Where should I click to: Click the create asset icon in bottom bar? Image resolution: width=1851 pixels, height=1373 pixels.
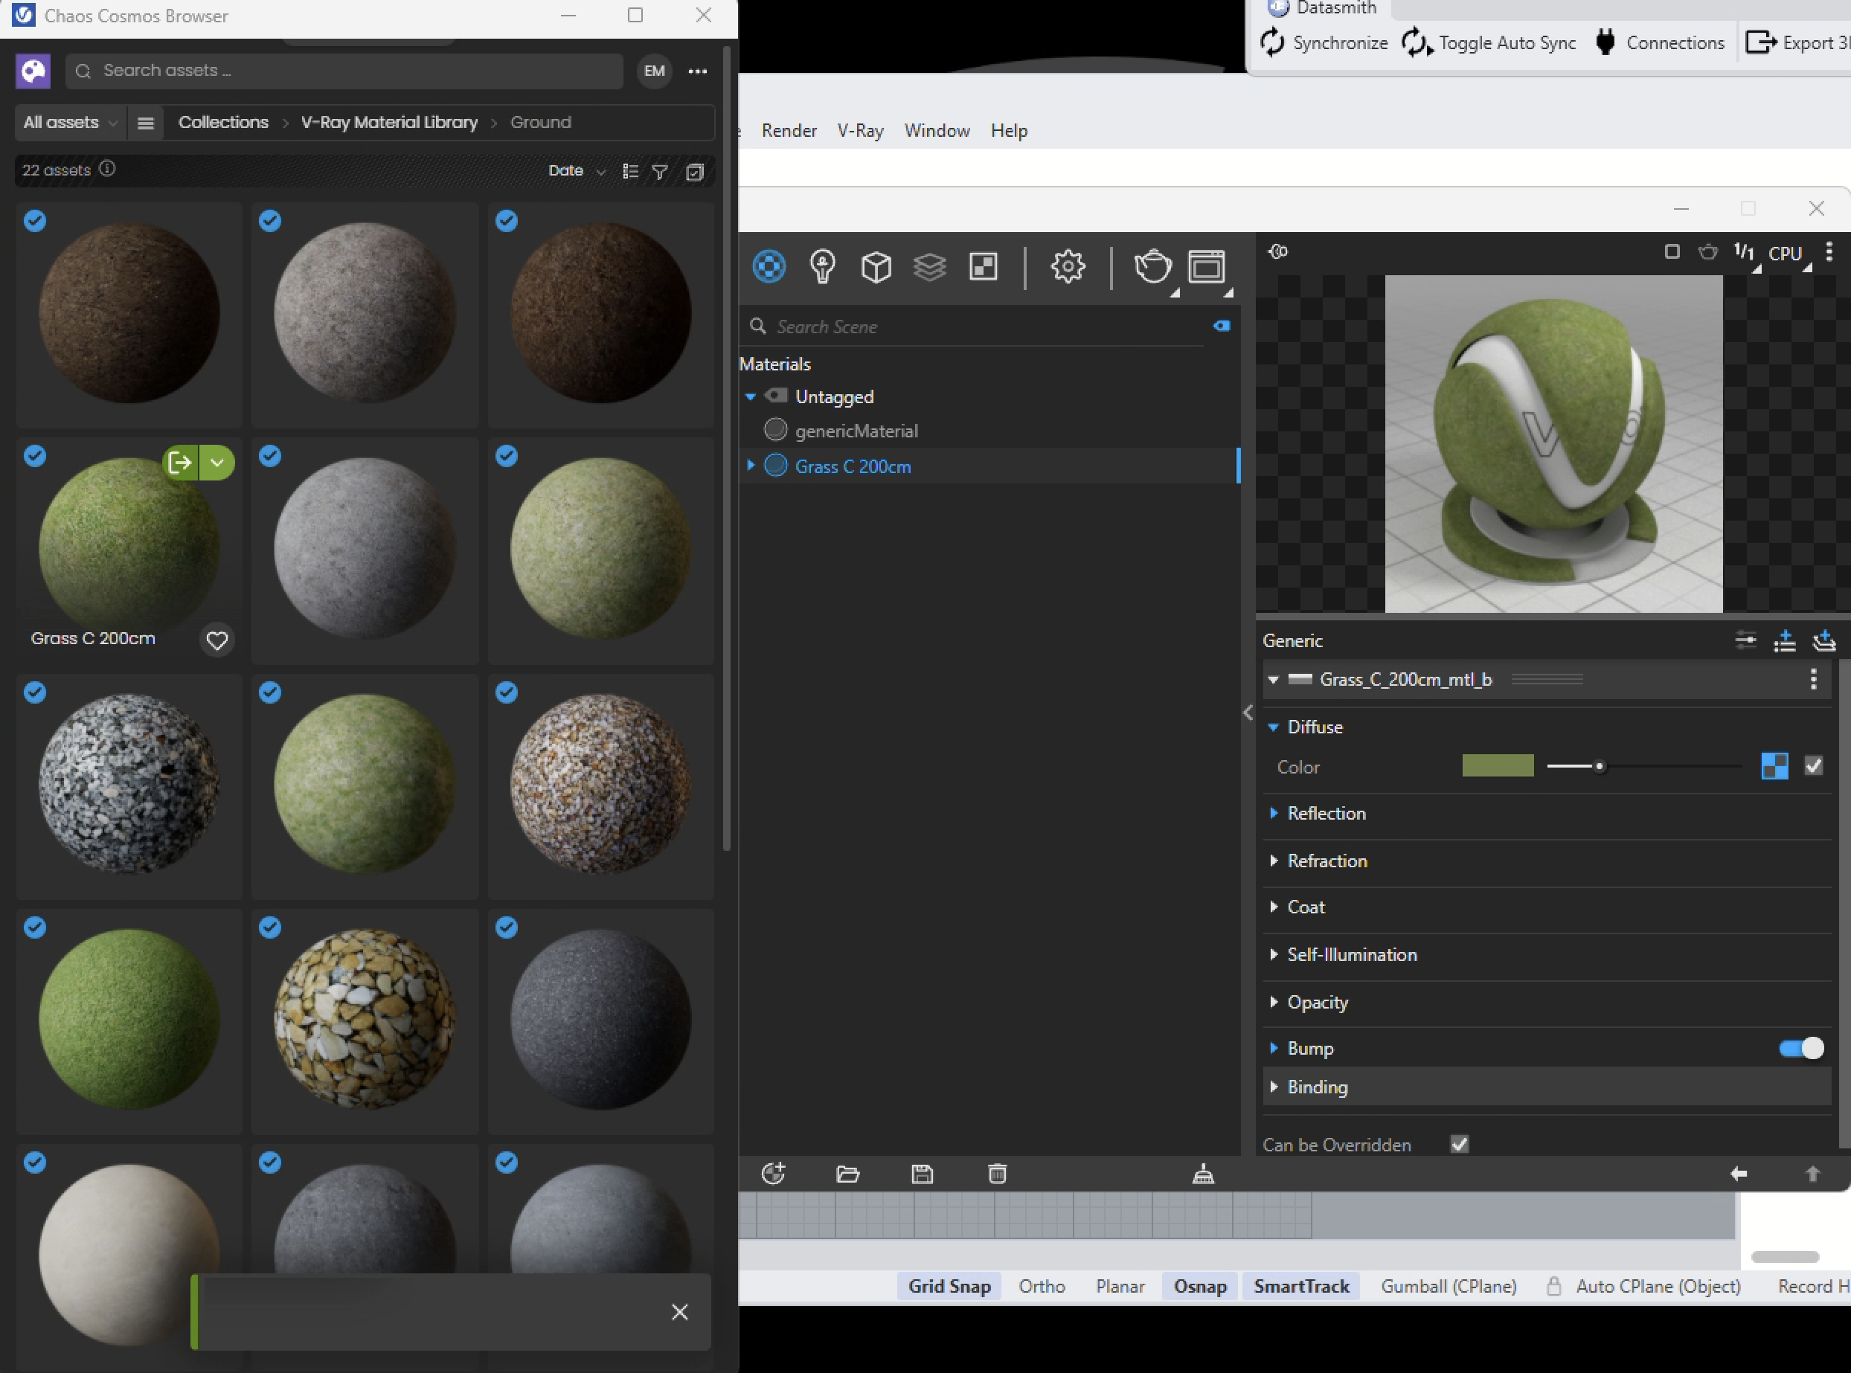[773, 1174]
